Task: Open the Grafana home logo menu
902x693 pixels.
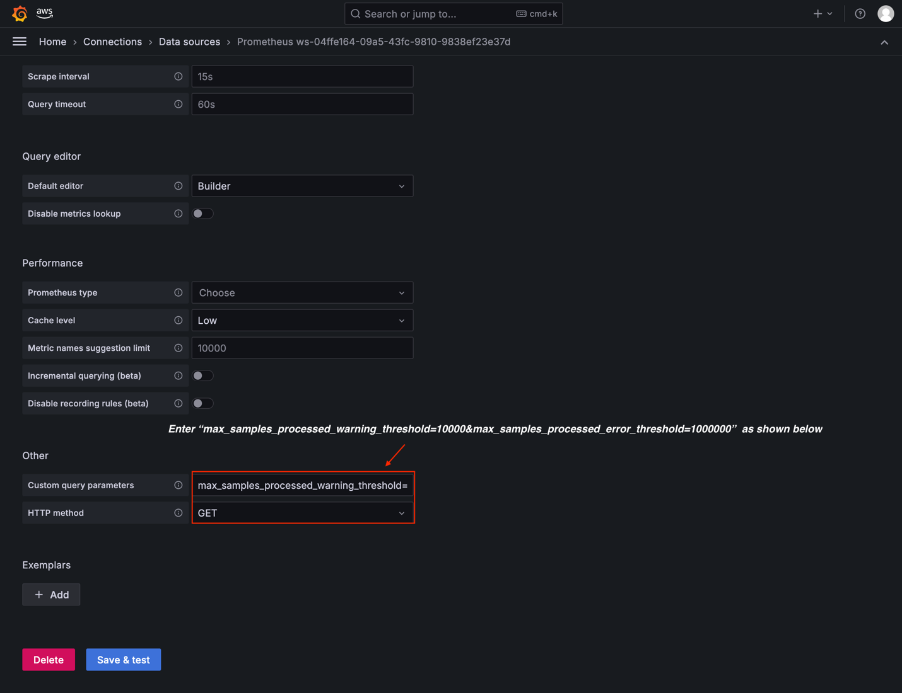Action: click(20, 13)
